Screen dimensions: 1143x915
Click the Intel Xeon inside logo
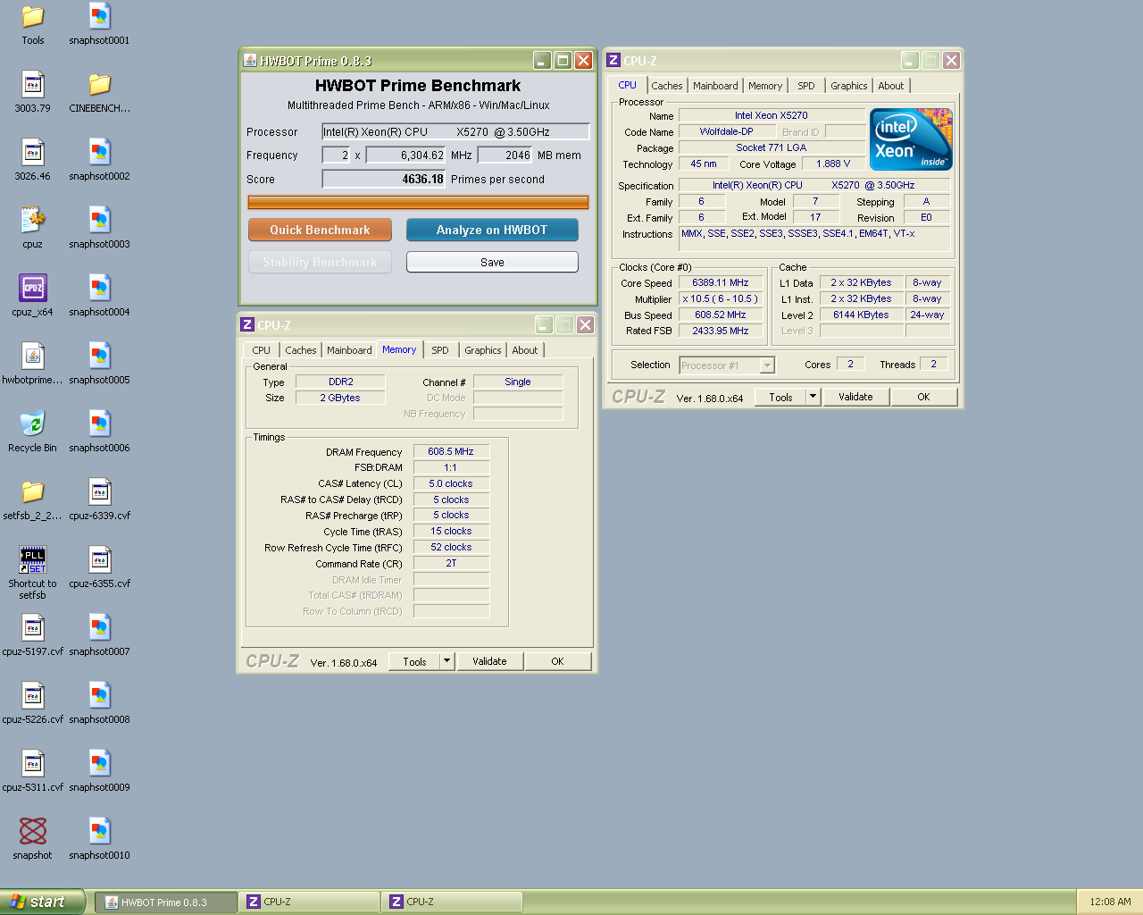[911, 139]
